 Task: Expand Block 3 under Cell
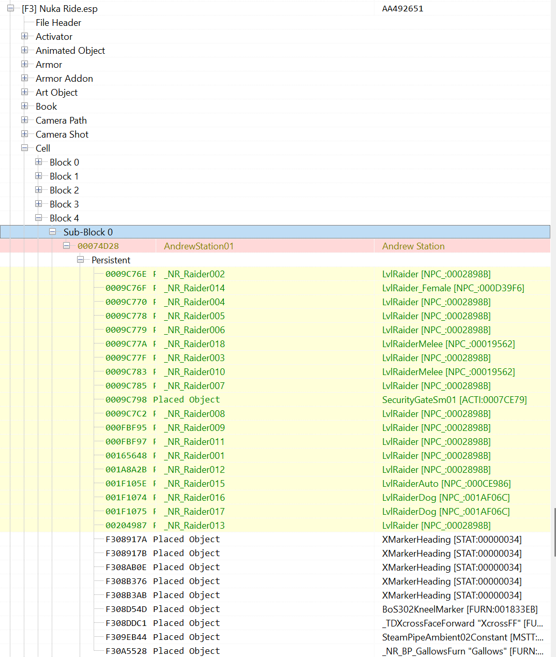coord(38,204)
